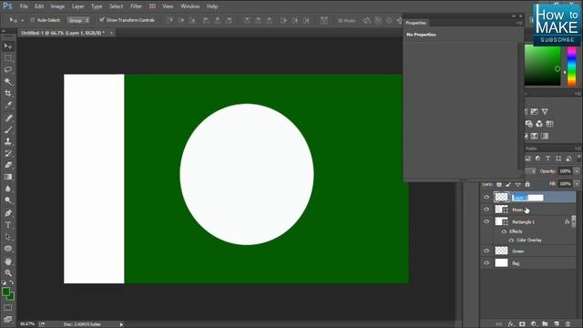Select the Eyedropper tool

[8, 106]
